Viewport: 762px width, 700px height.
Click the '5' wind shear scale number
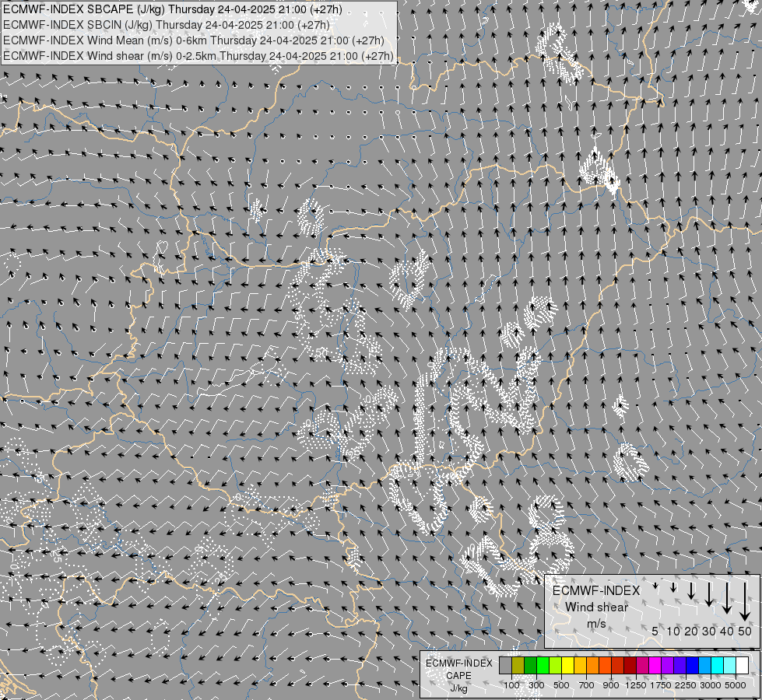click(655, 631)
